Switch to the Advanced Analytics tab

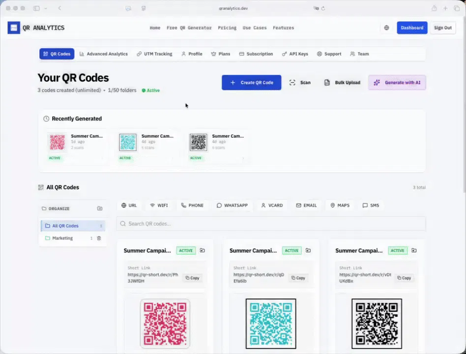[x=103, y=54]
